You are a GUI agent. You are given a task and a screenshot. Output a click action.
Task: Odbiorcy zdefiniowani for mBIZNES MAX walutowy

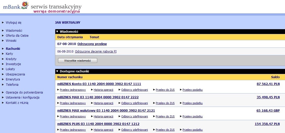[x=135, y=117]
